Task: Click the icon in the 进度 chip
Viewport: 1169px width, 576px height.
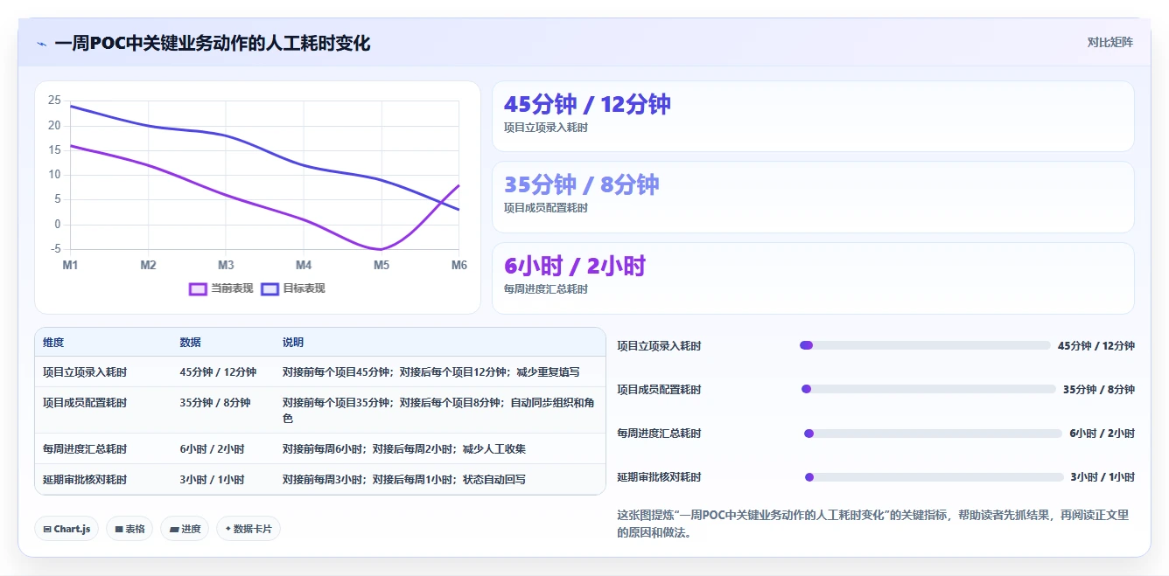Action: pos(173,529)
